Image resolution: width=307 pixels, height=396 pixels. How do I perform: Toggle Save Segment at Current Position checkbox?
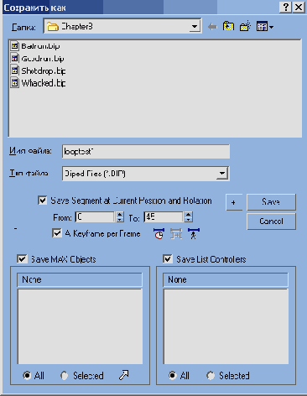[42, 201]
